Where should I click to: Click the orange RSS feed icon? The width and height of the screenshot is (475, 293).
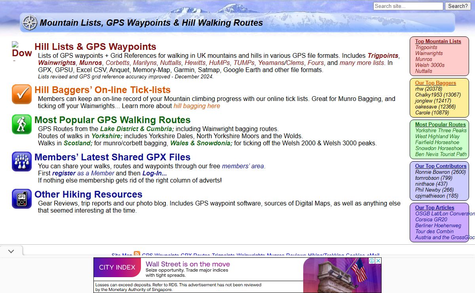(137, 254)
